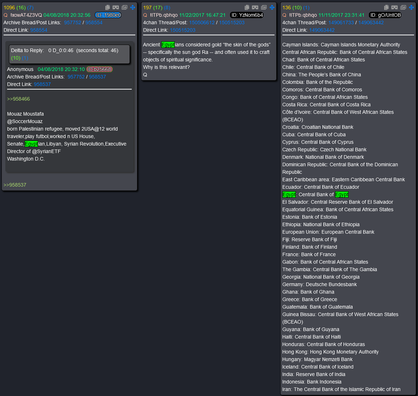
Task: Click the green (10) count on post 136
Action: coord(297,8)
